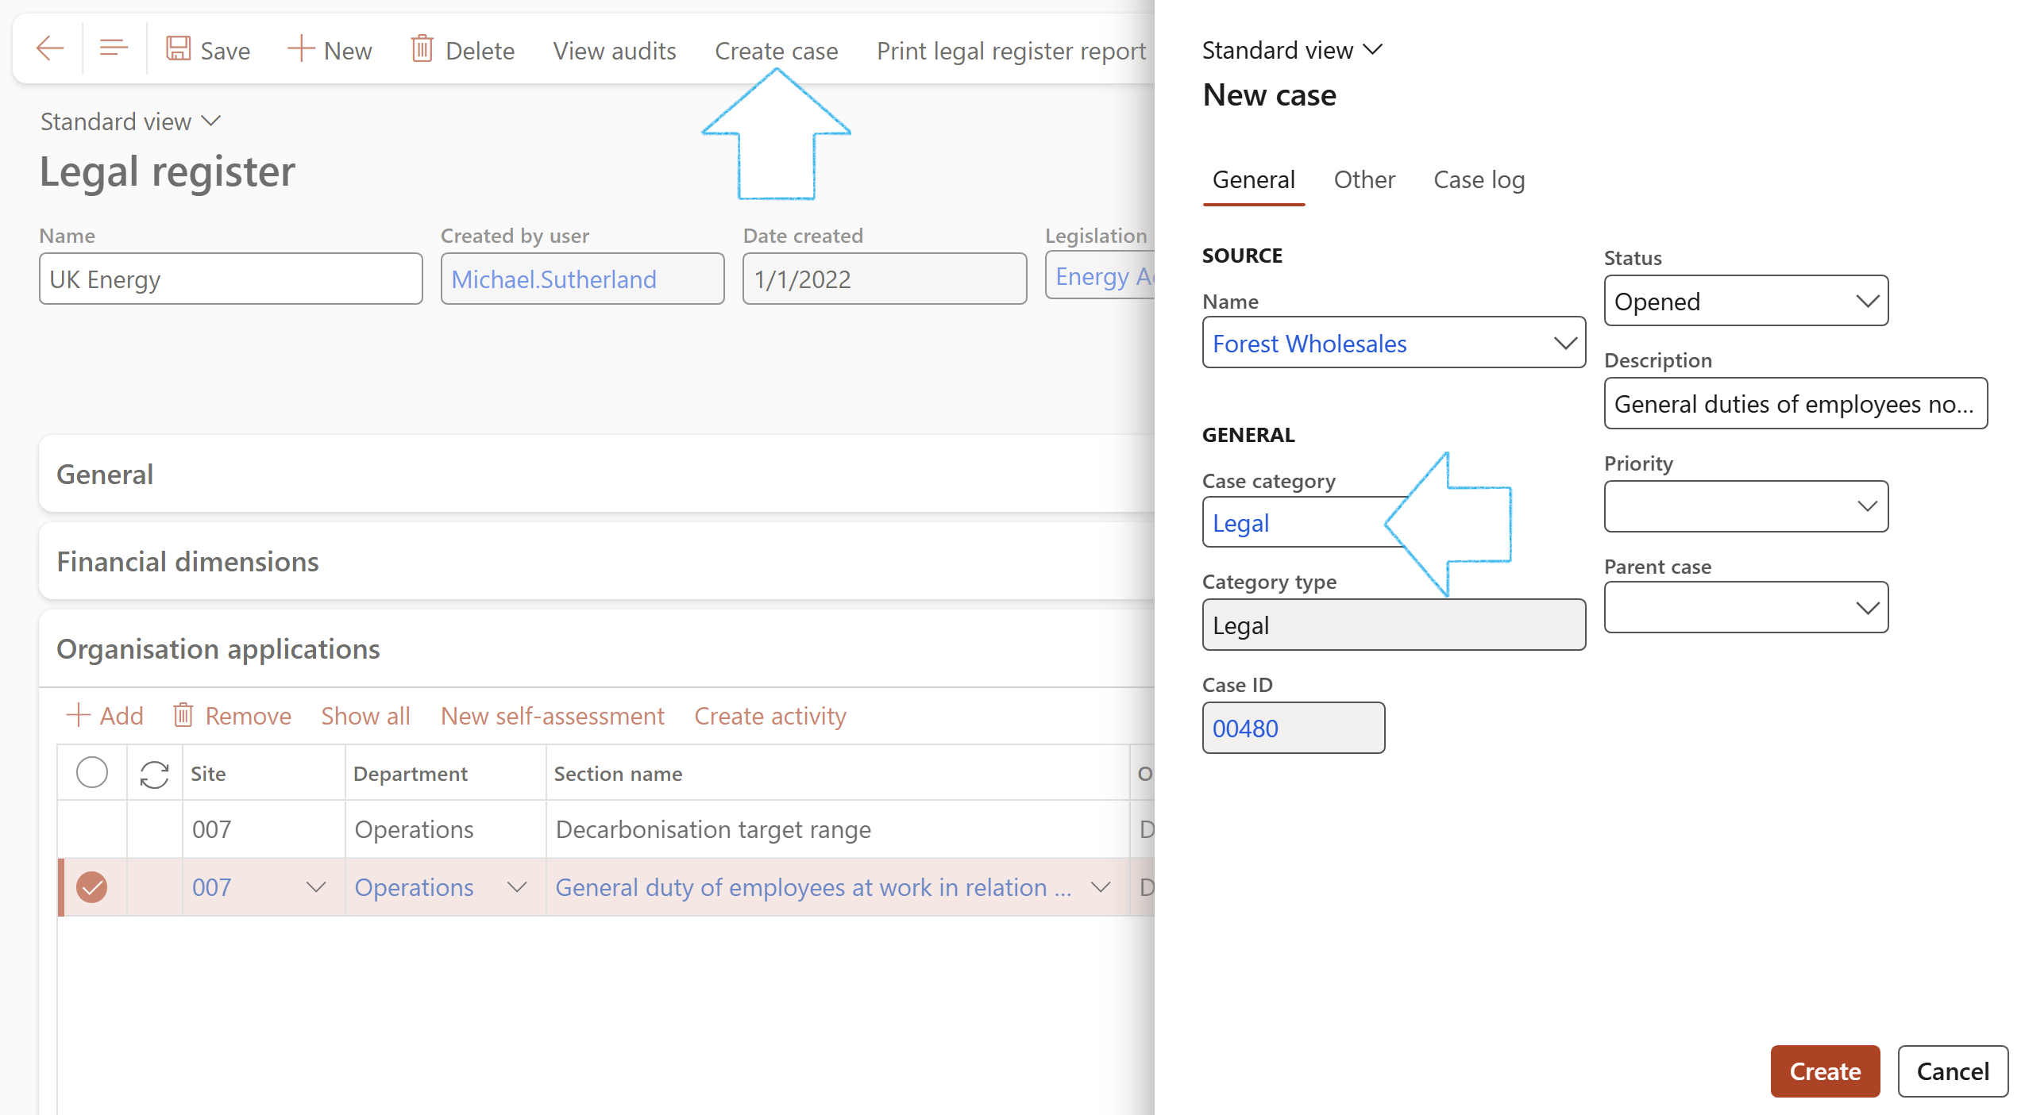The image size is (2025, 1115).
Task: Toggle the select-all circle in grid header
Action: tap(92, 772)
